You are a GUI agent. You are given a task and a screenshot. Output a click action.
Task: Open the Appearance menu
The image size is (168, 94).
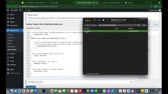click(x=14, y=31)
